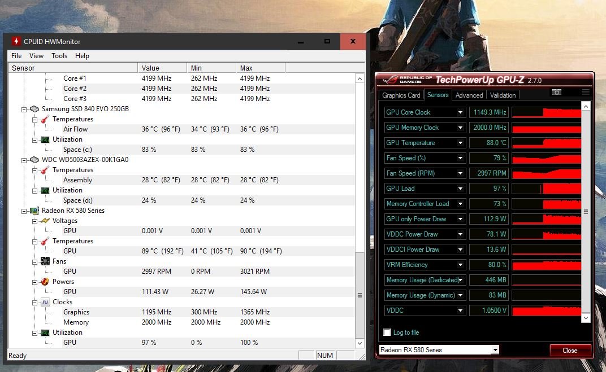This screenshot has height=372, width=606.
Task: Open the Fan Speed (RPM) sensor dropdown
Action: [460, 173]
